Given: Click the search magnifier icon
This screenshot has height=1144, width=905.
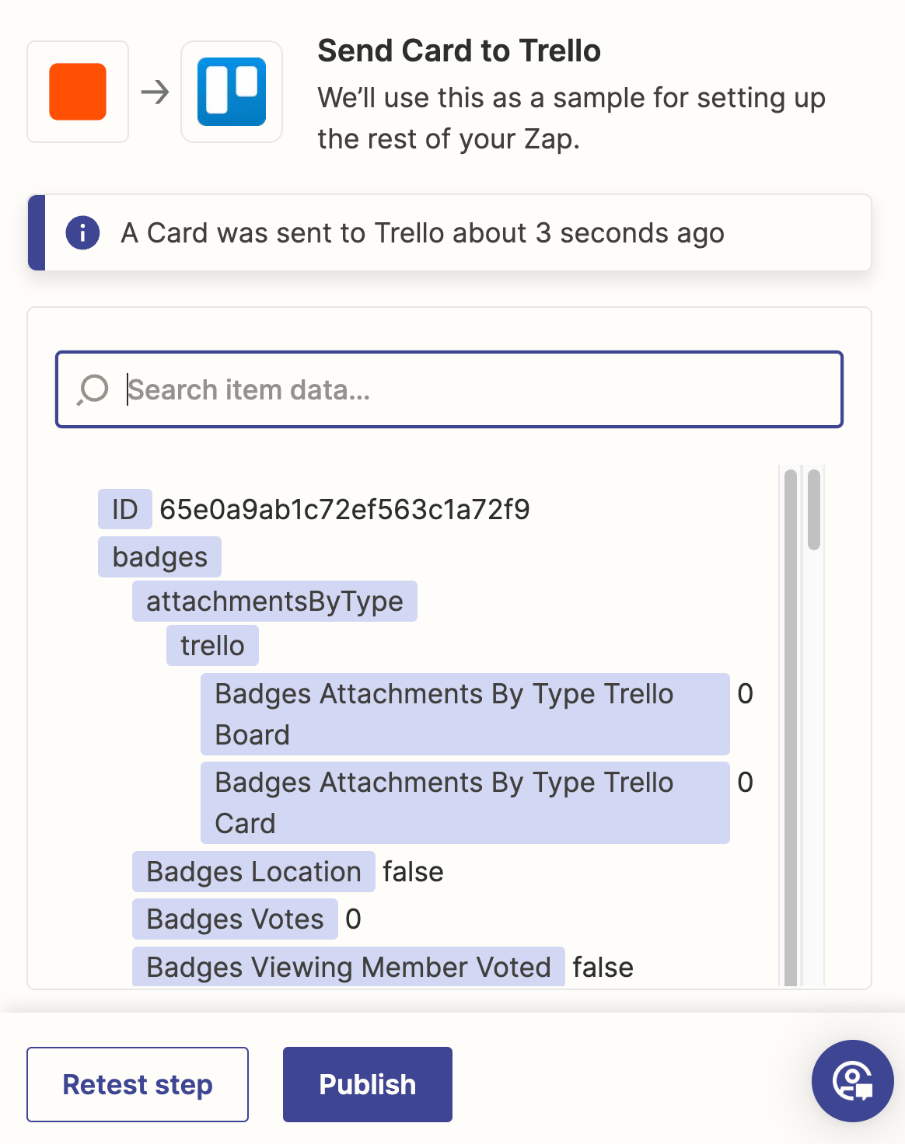Looking at the screenshot, I should click(x=93, y=389).
